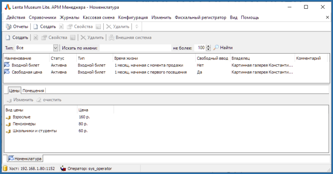Select the Входной билет row icon

(x=7, y=65)
